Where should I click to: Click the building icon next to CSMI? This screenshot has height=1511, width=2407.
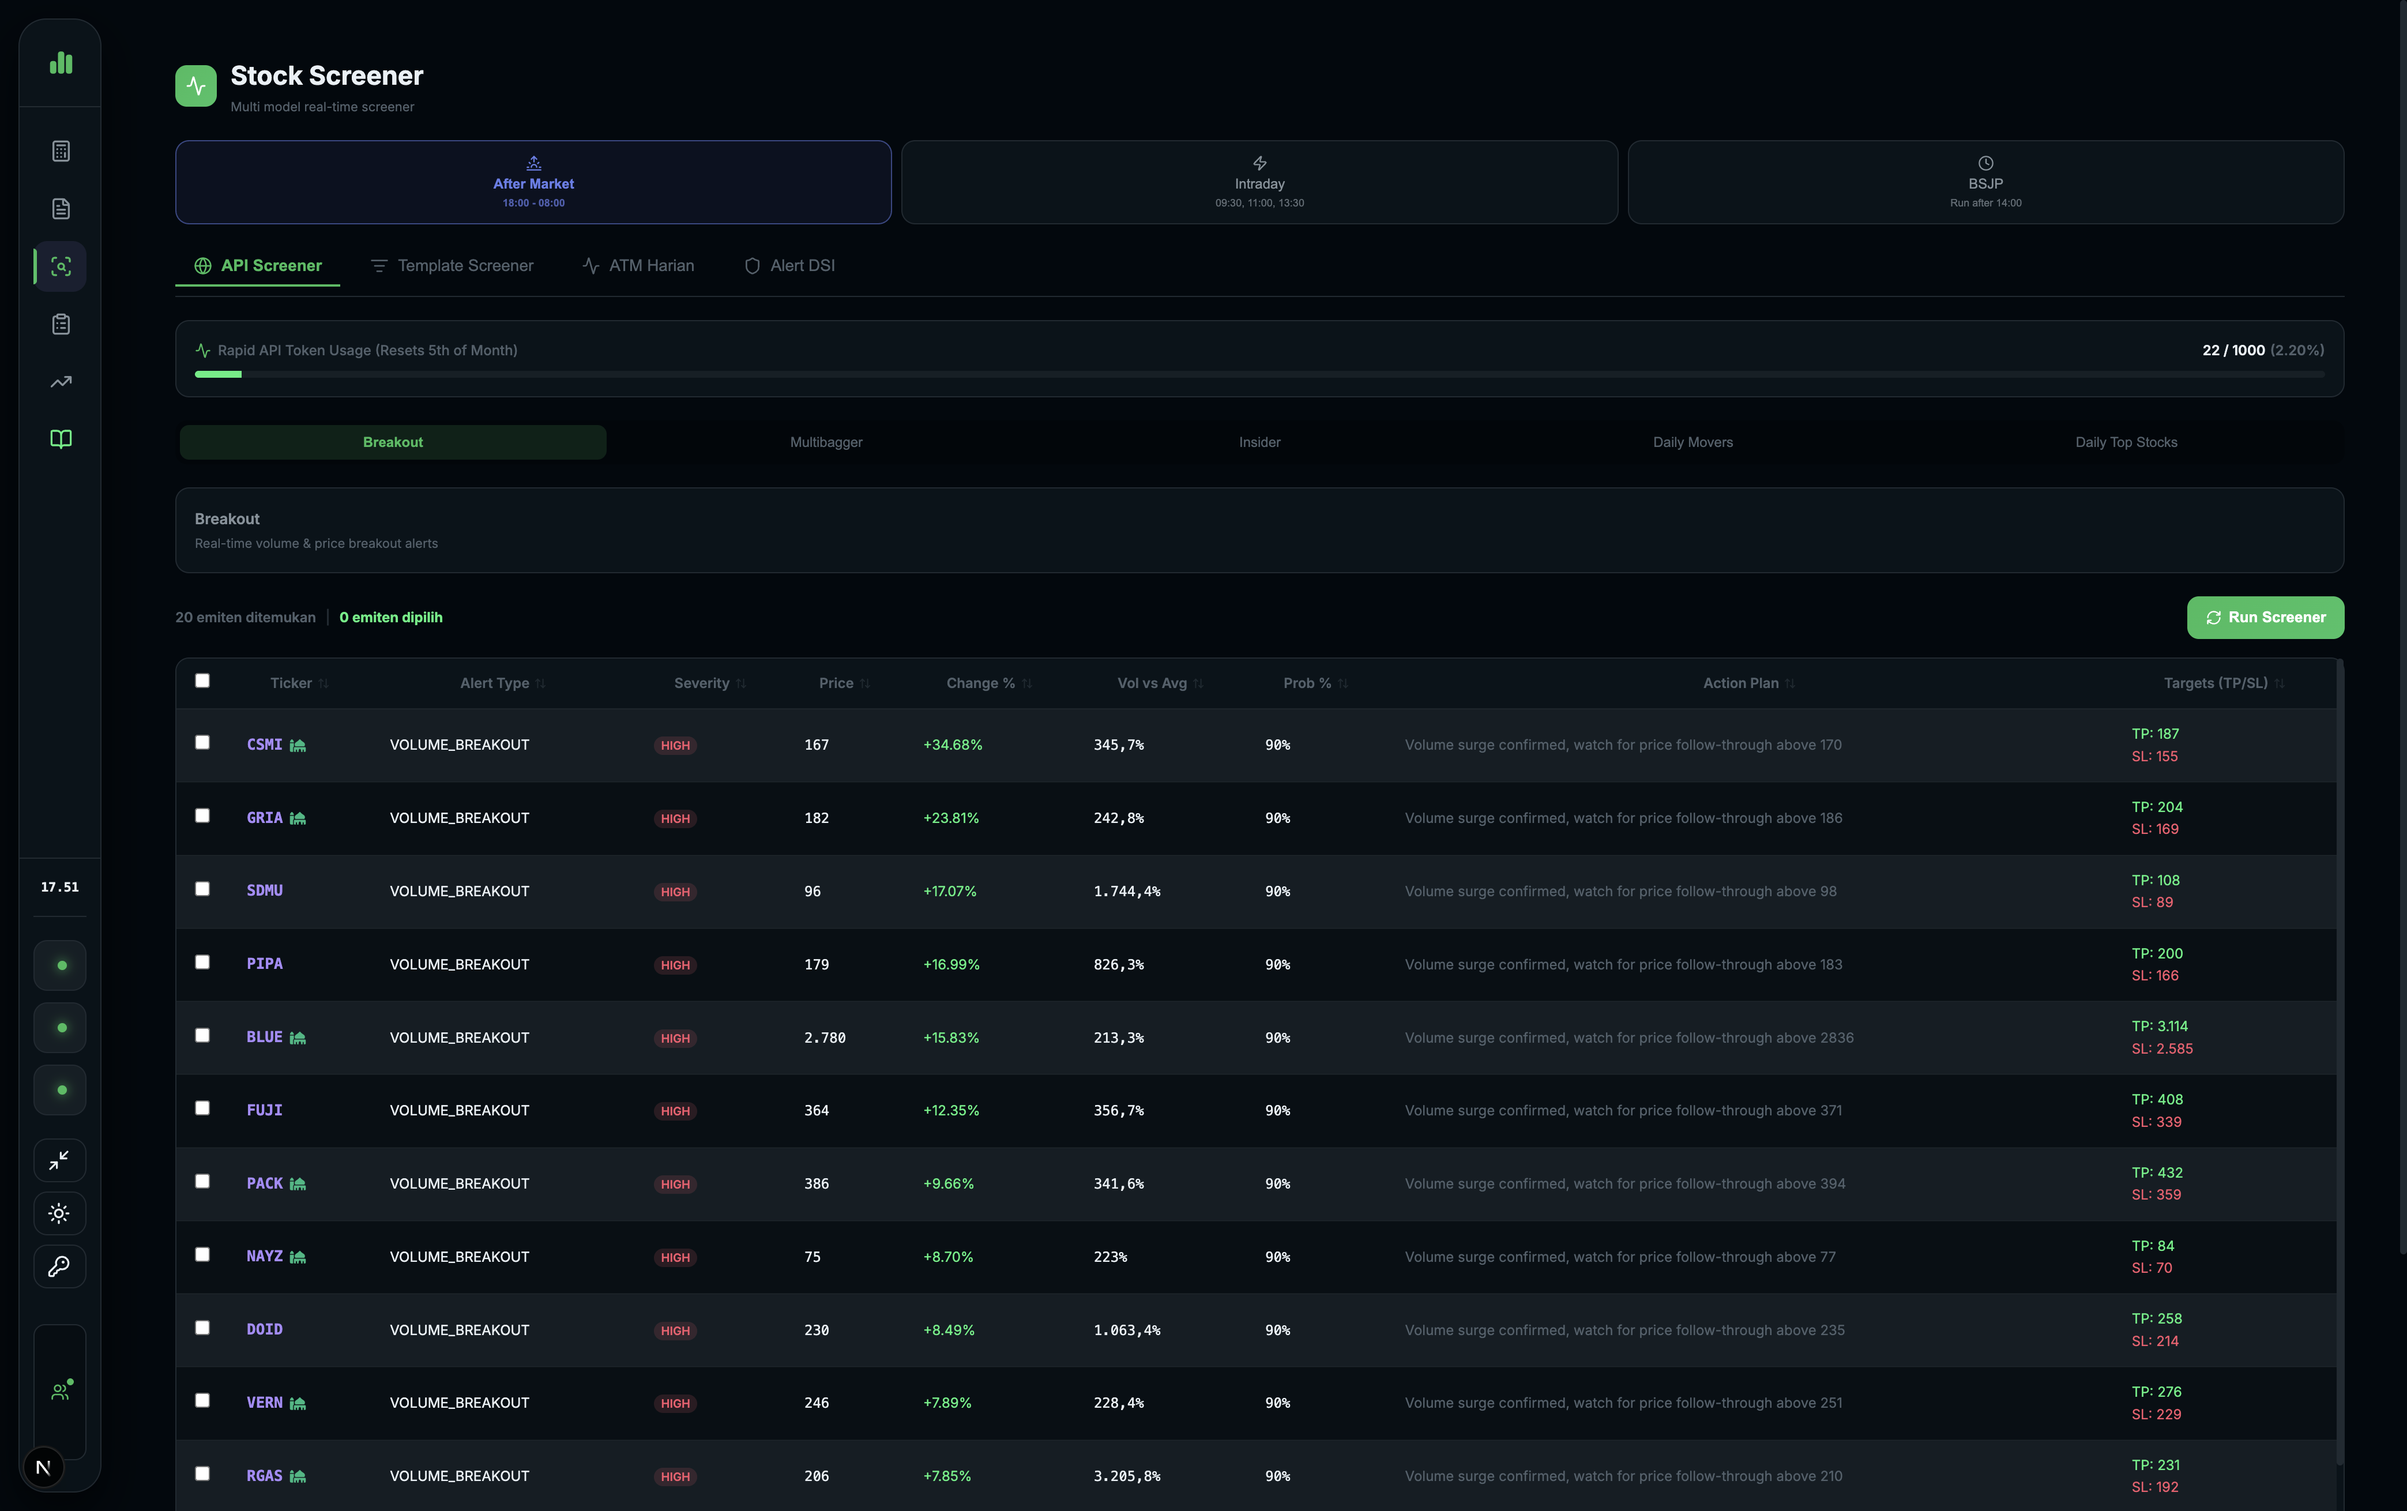tap(298, 746)
